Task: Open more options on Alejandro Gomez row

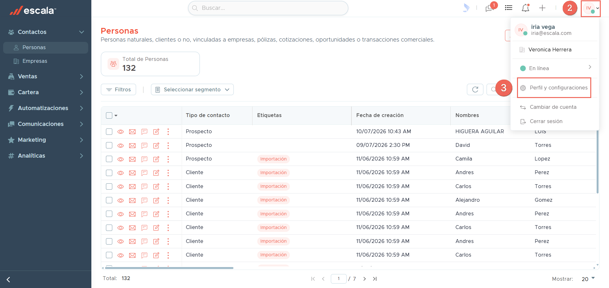Action: pos(168,200)
